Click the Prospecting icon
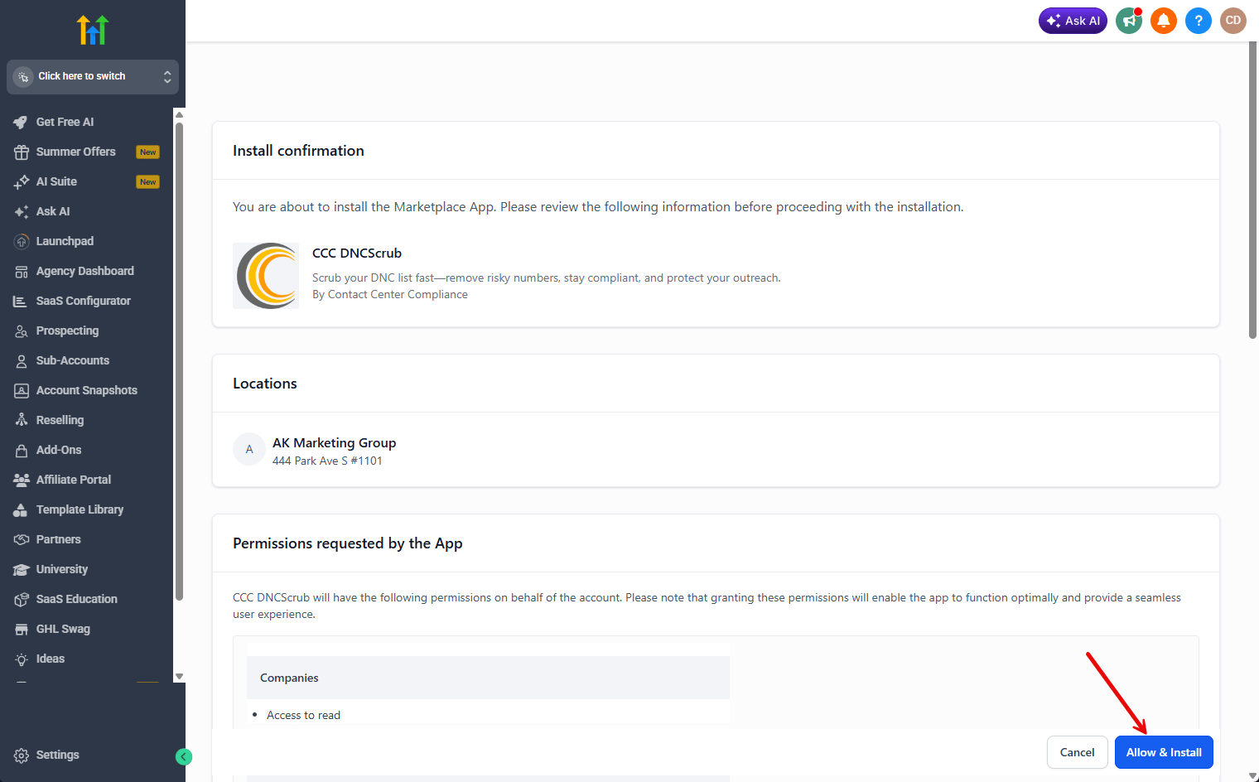The height and width of the screenshot is (782, 1259). click(x=22, y=331)
